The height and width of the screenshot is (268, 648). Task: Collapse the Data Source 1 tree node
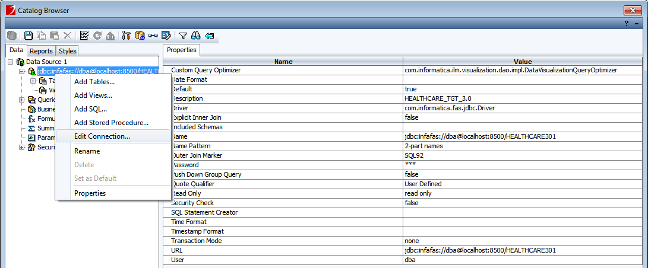(11, 62)
